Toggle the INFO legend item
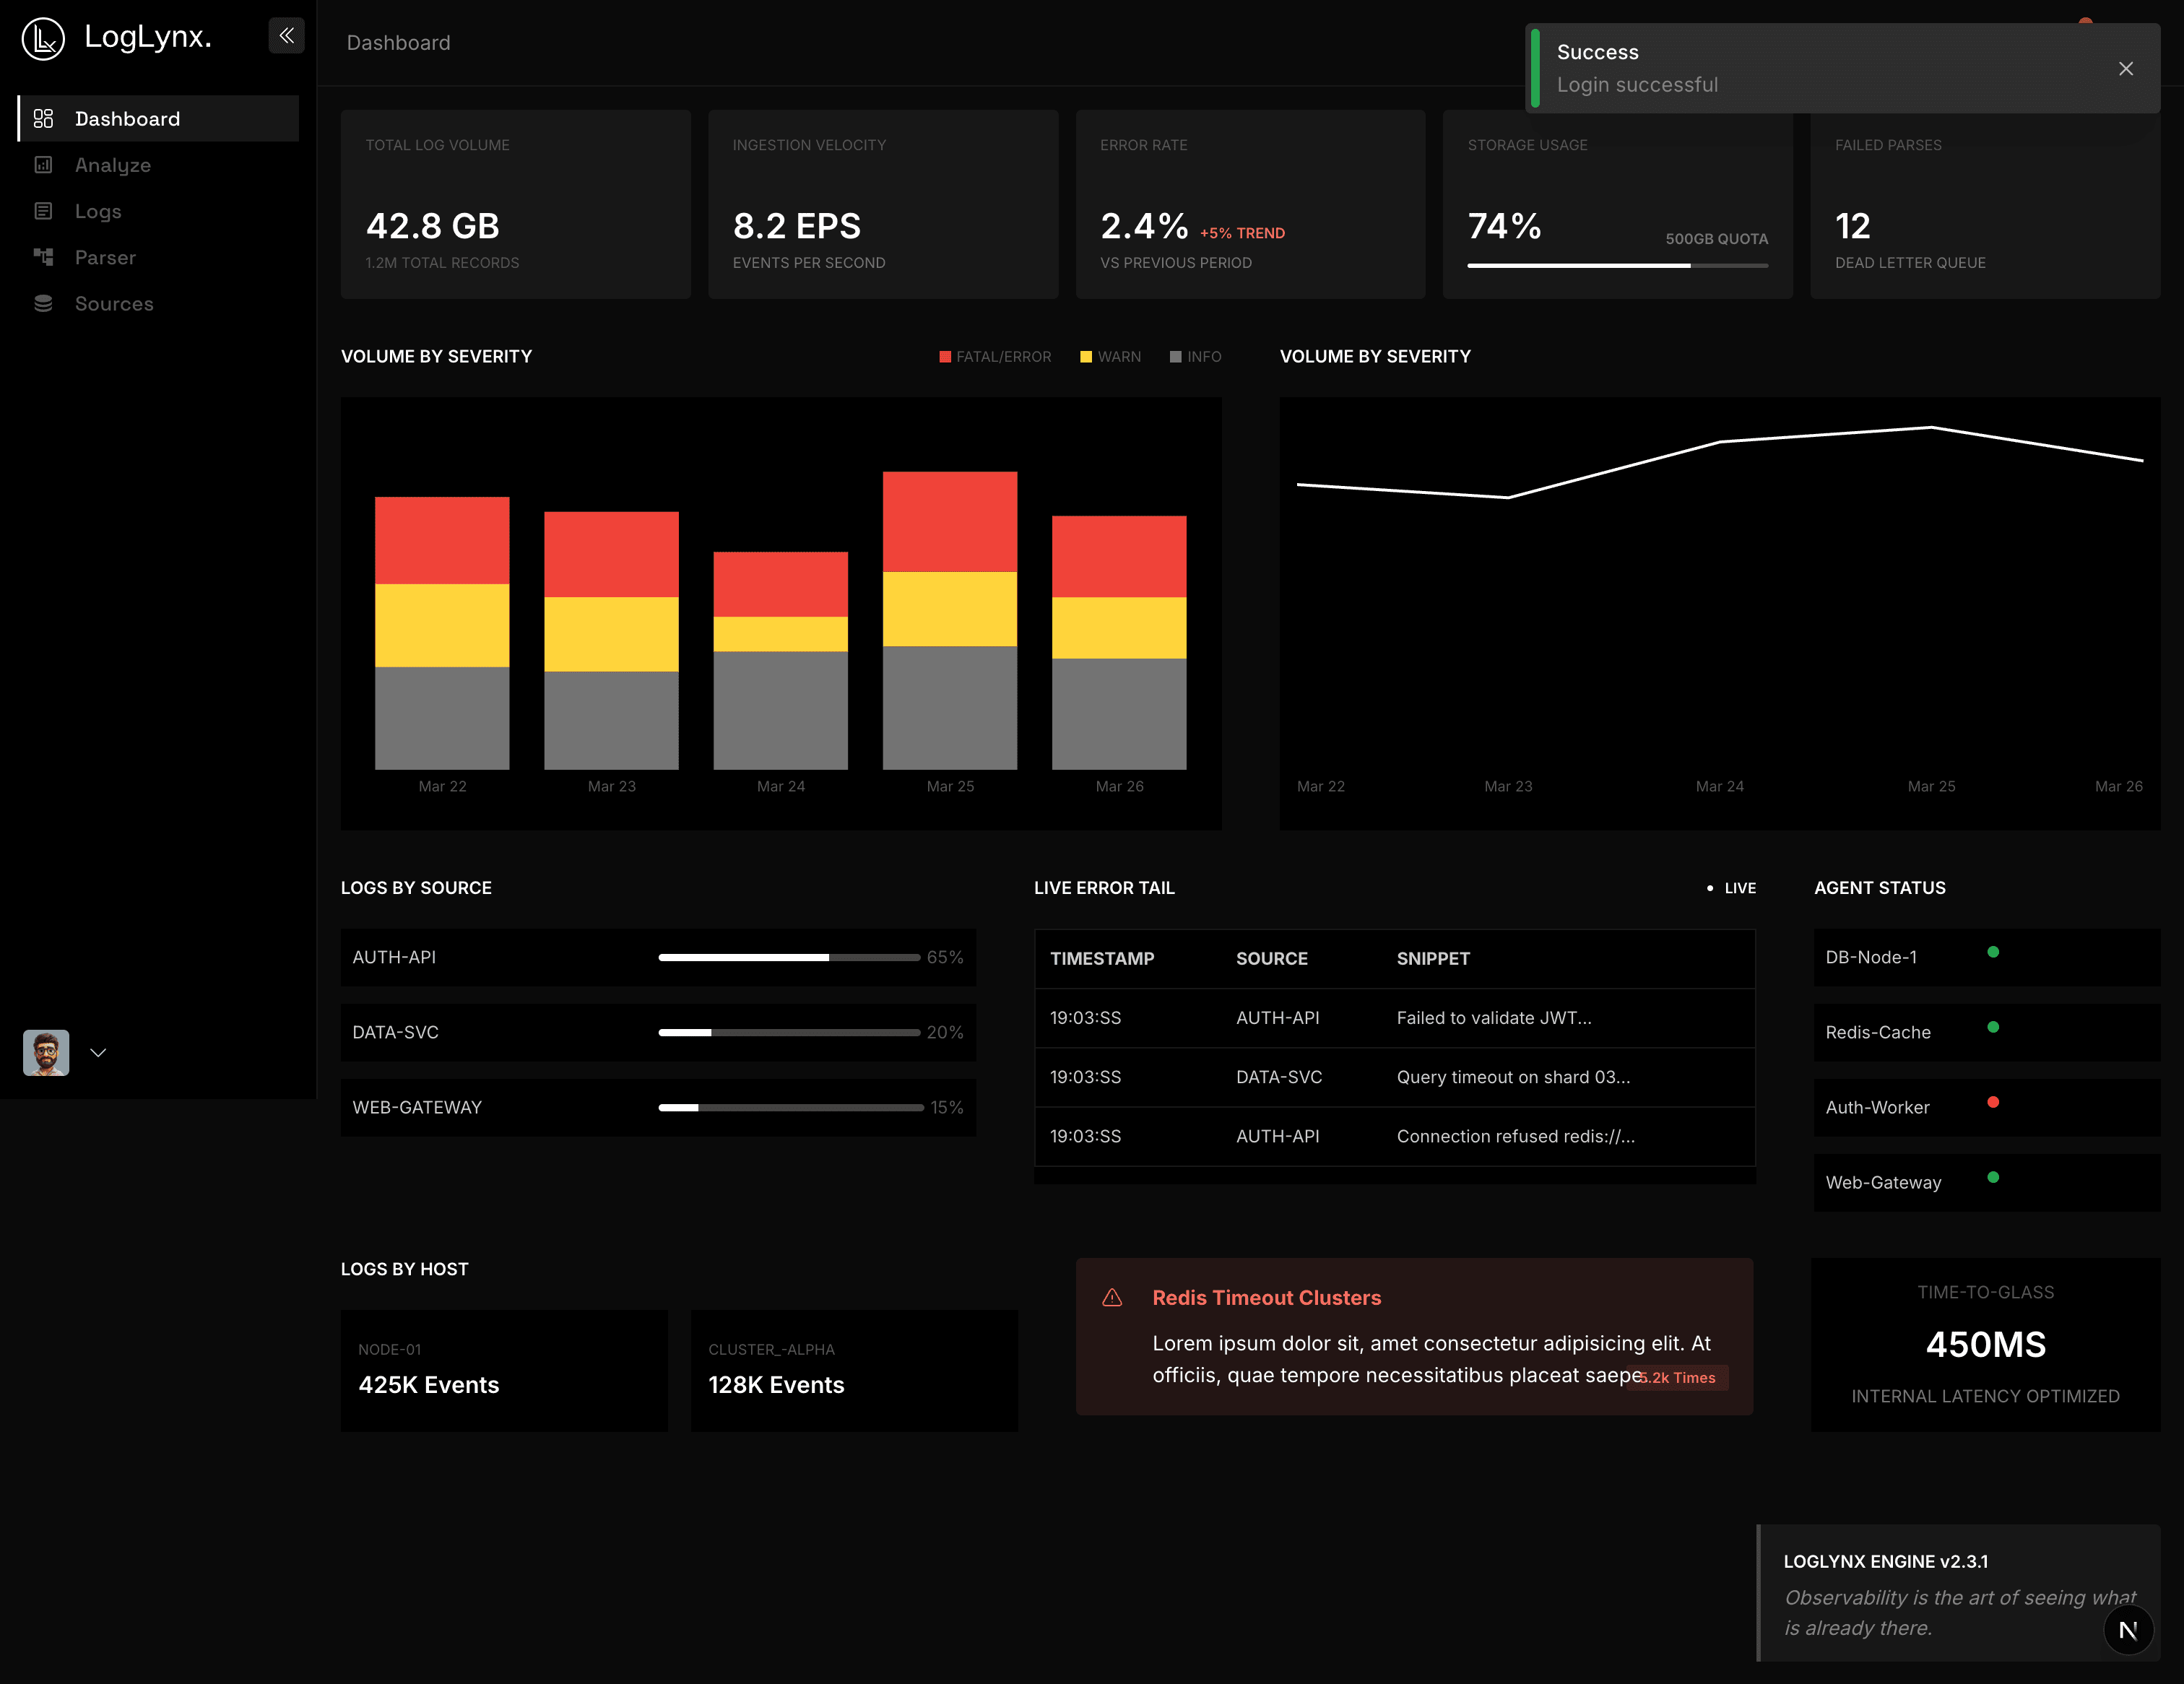The image size is (2184, 1684). coord(1195,356)
